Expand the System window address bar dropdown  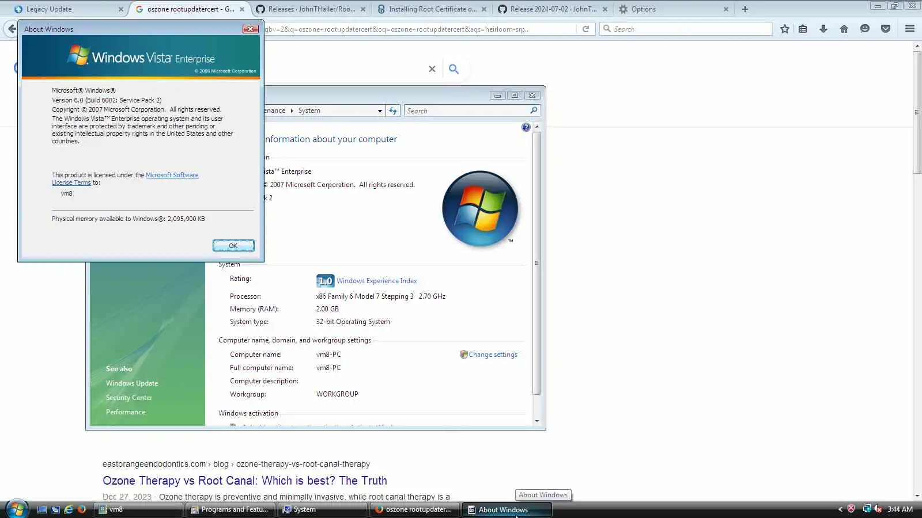pos(380,111)
